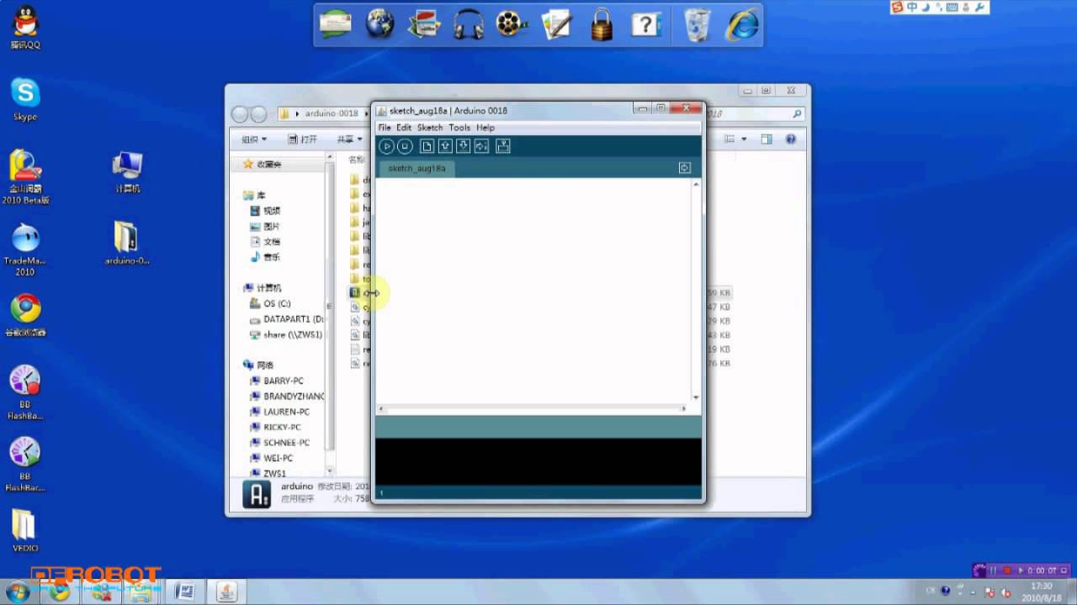This screenshot has width=1077, height=605.
Task: Click the globe icon in top dock
Action: coord(379,24)
